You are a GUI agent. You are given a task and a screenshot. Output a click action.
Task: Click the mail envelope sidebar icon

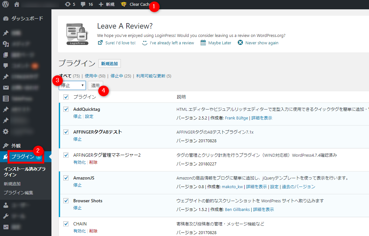(6, 88)
